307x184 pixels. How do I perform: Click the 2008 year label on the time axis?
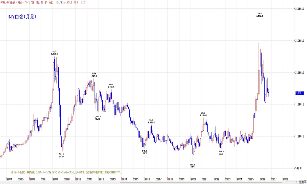coord(55,179)
